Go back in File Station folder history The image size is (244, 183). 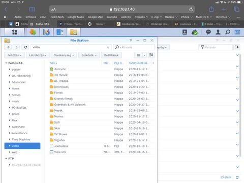9,47
